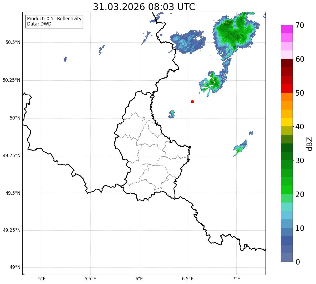Click the yellow 40 dBZ color band

[x=287, y=122]
